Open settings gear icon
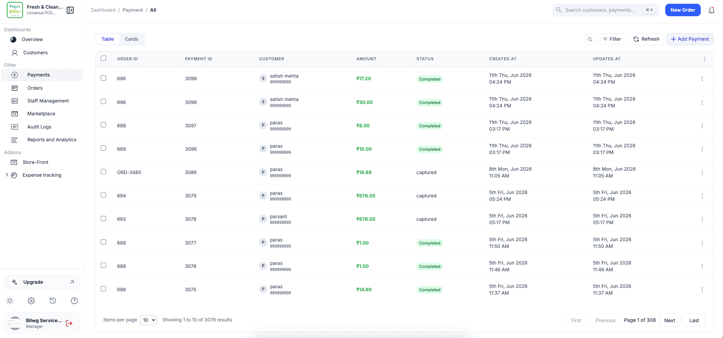The image size is (723, 338). [31, 301]
